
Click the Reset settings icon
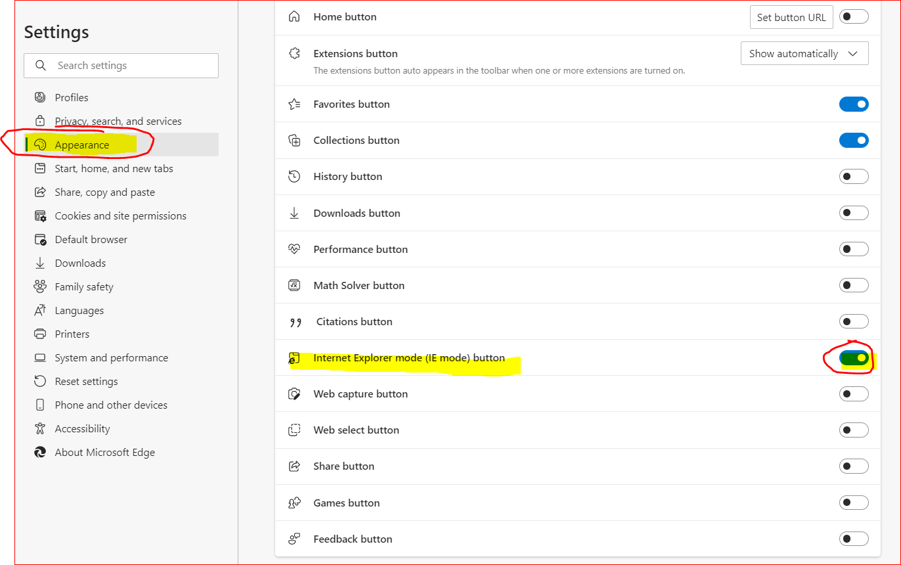coord(40,381)
